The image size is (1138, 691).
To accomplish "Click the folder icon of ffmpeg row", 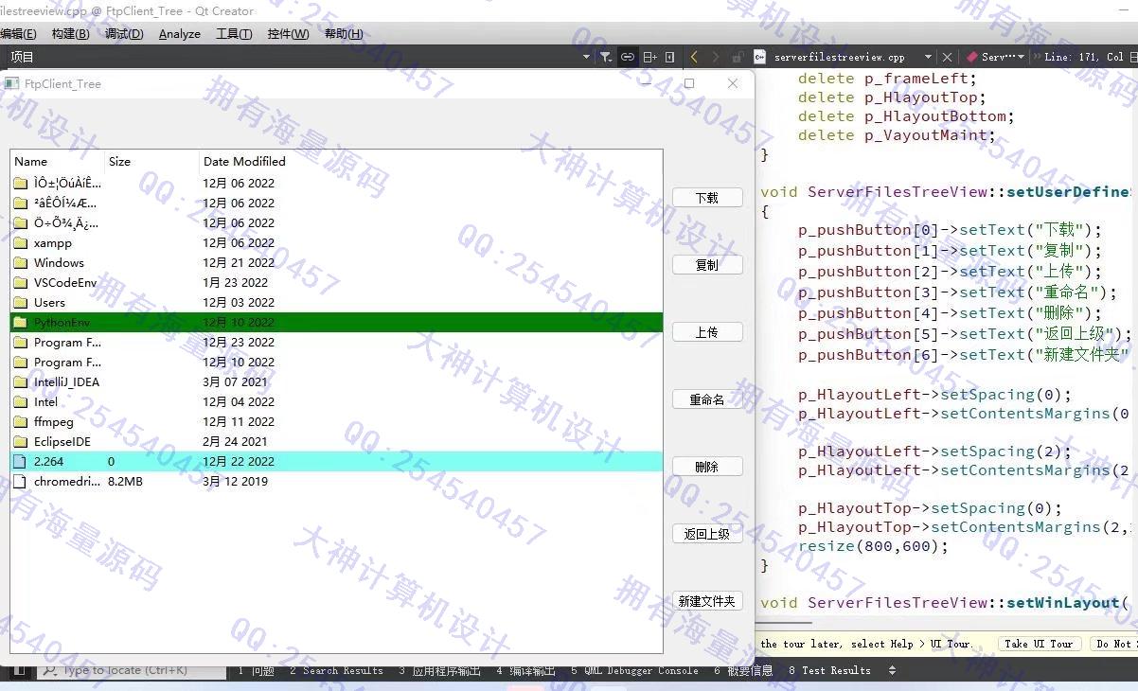I will (21, 422).
